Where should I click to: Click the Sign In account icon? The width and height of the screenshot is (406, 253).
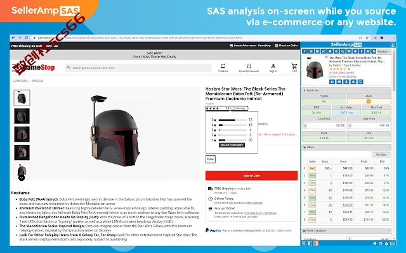coord(273,68)
